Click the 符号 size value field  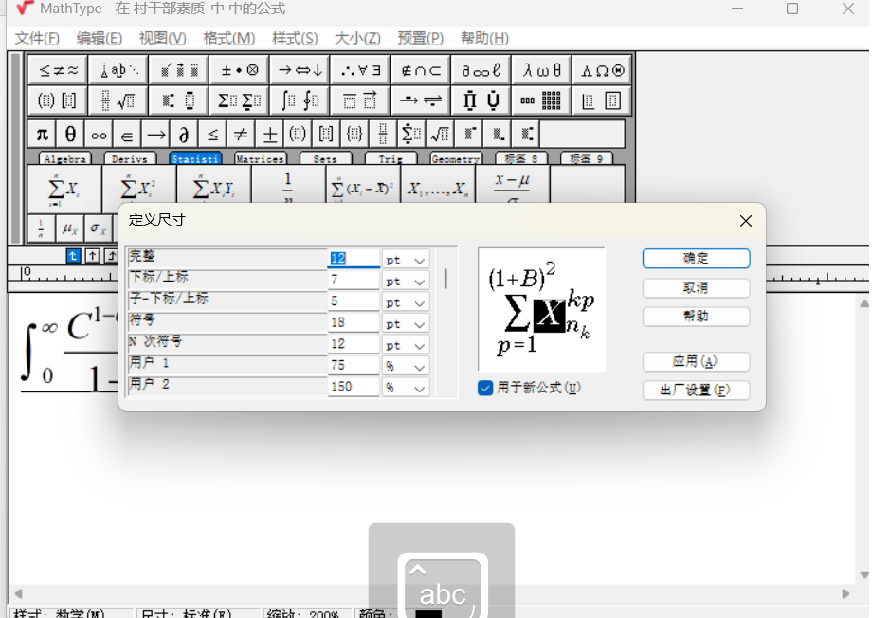pyautogui.click(x=354, y=323)
